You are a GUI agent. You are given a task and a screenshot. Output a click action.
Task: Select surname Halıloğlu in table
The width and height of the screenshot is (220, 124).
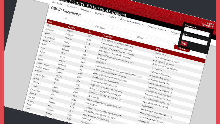pos(55,91)
